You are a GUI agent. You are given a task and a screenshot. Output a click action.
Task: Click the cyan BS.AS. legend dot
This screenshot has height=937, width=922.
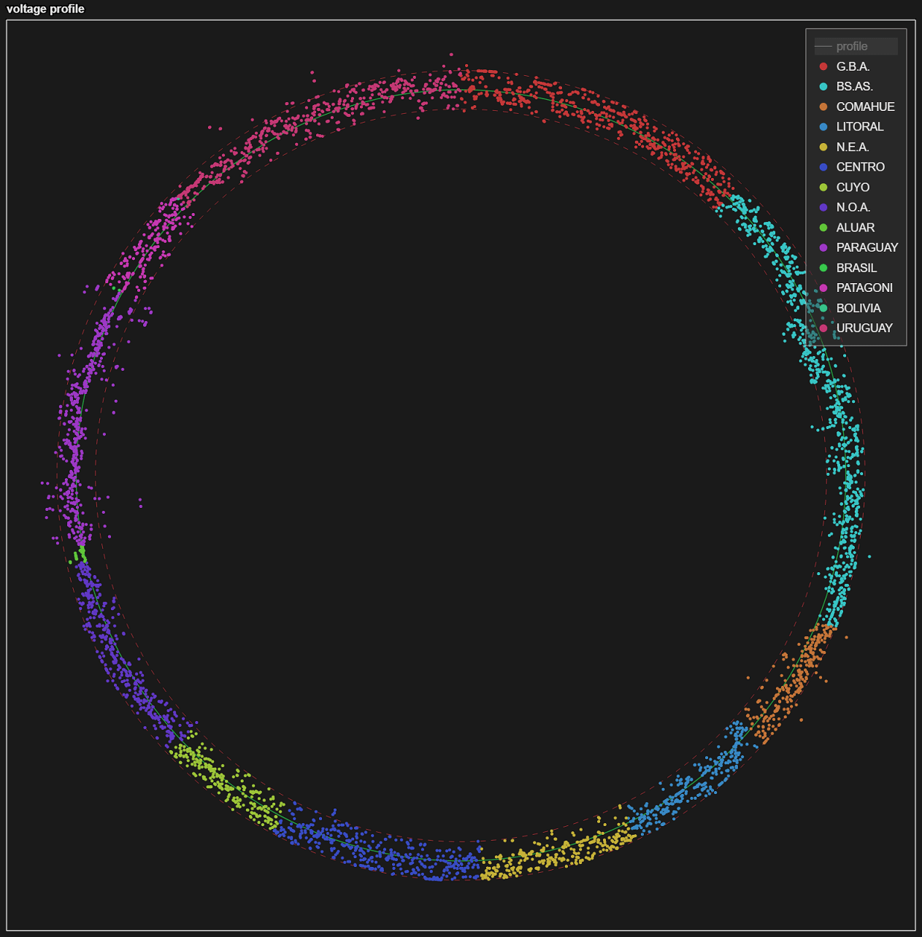[x=823, y=87]
